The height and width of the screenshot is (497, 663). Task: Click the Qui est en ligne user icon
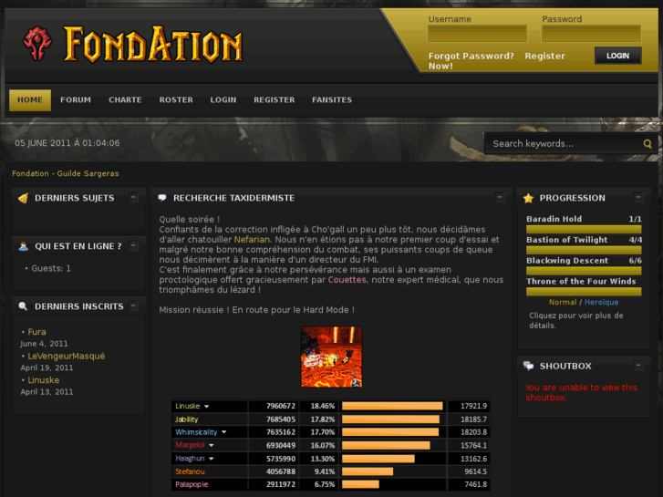click(24, 246)
